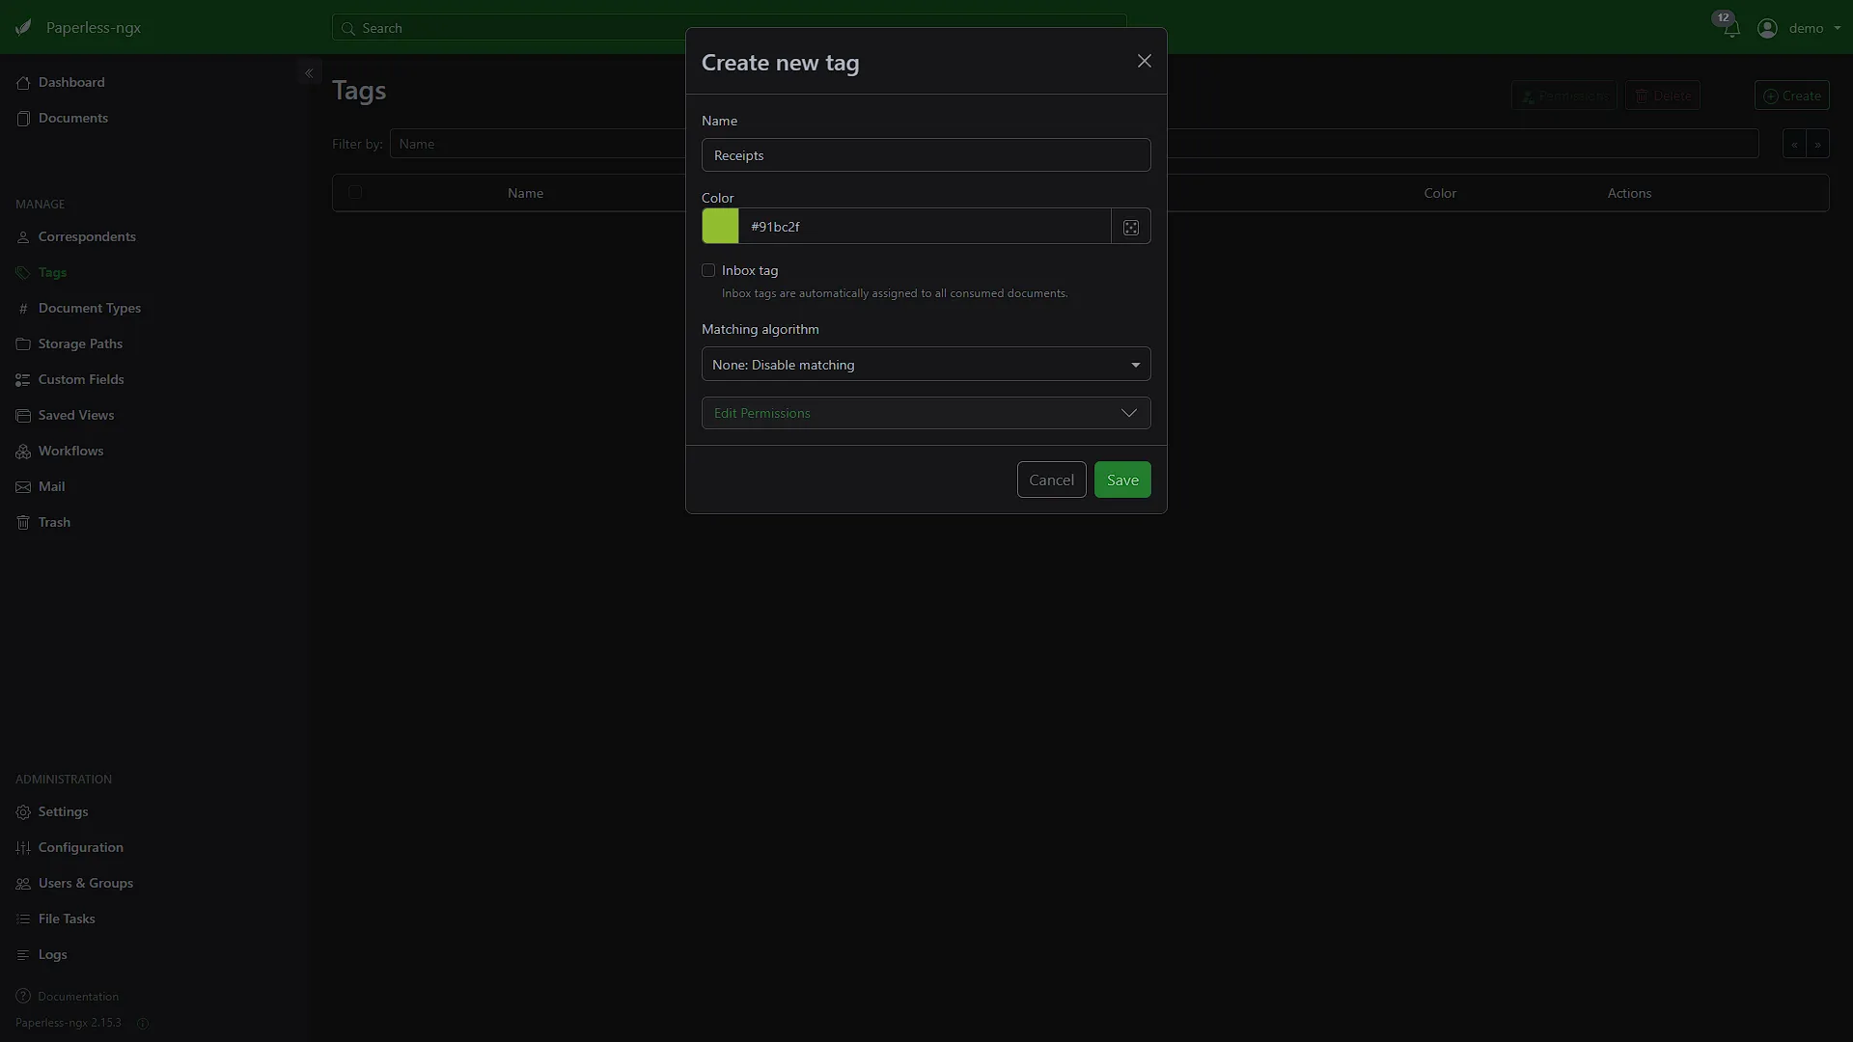Go to Custom Fields page
The height and width of the screenshot is (1042, 1853).
point(81,379)
